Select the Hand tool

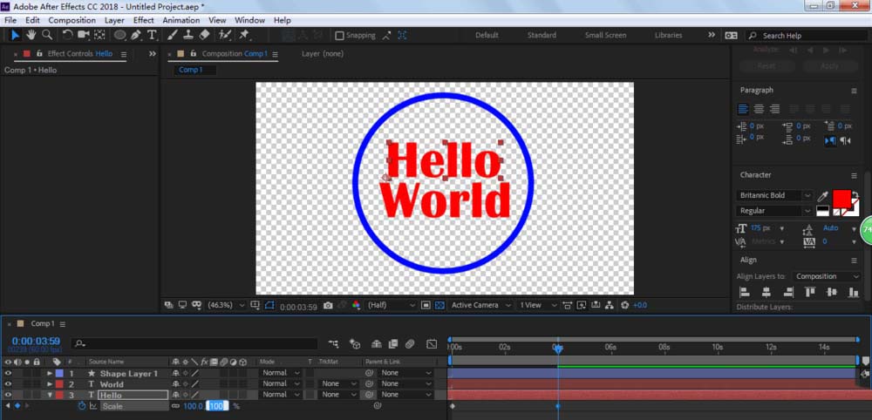[31, 35]
